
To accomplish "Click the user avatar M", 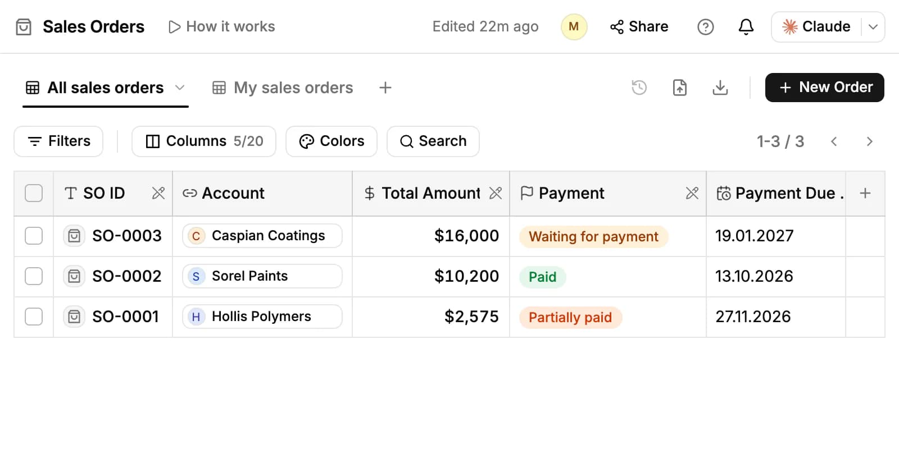I will (574, 27).
